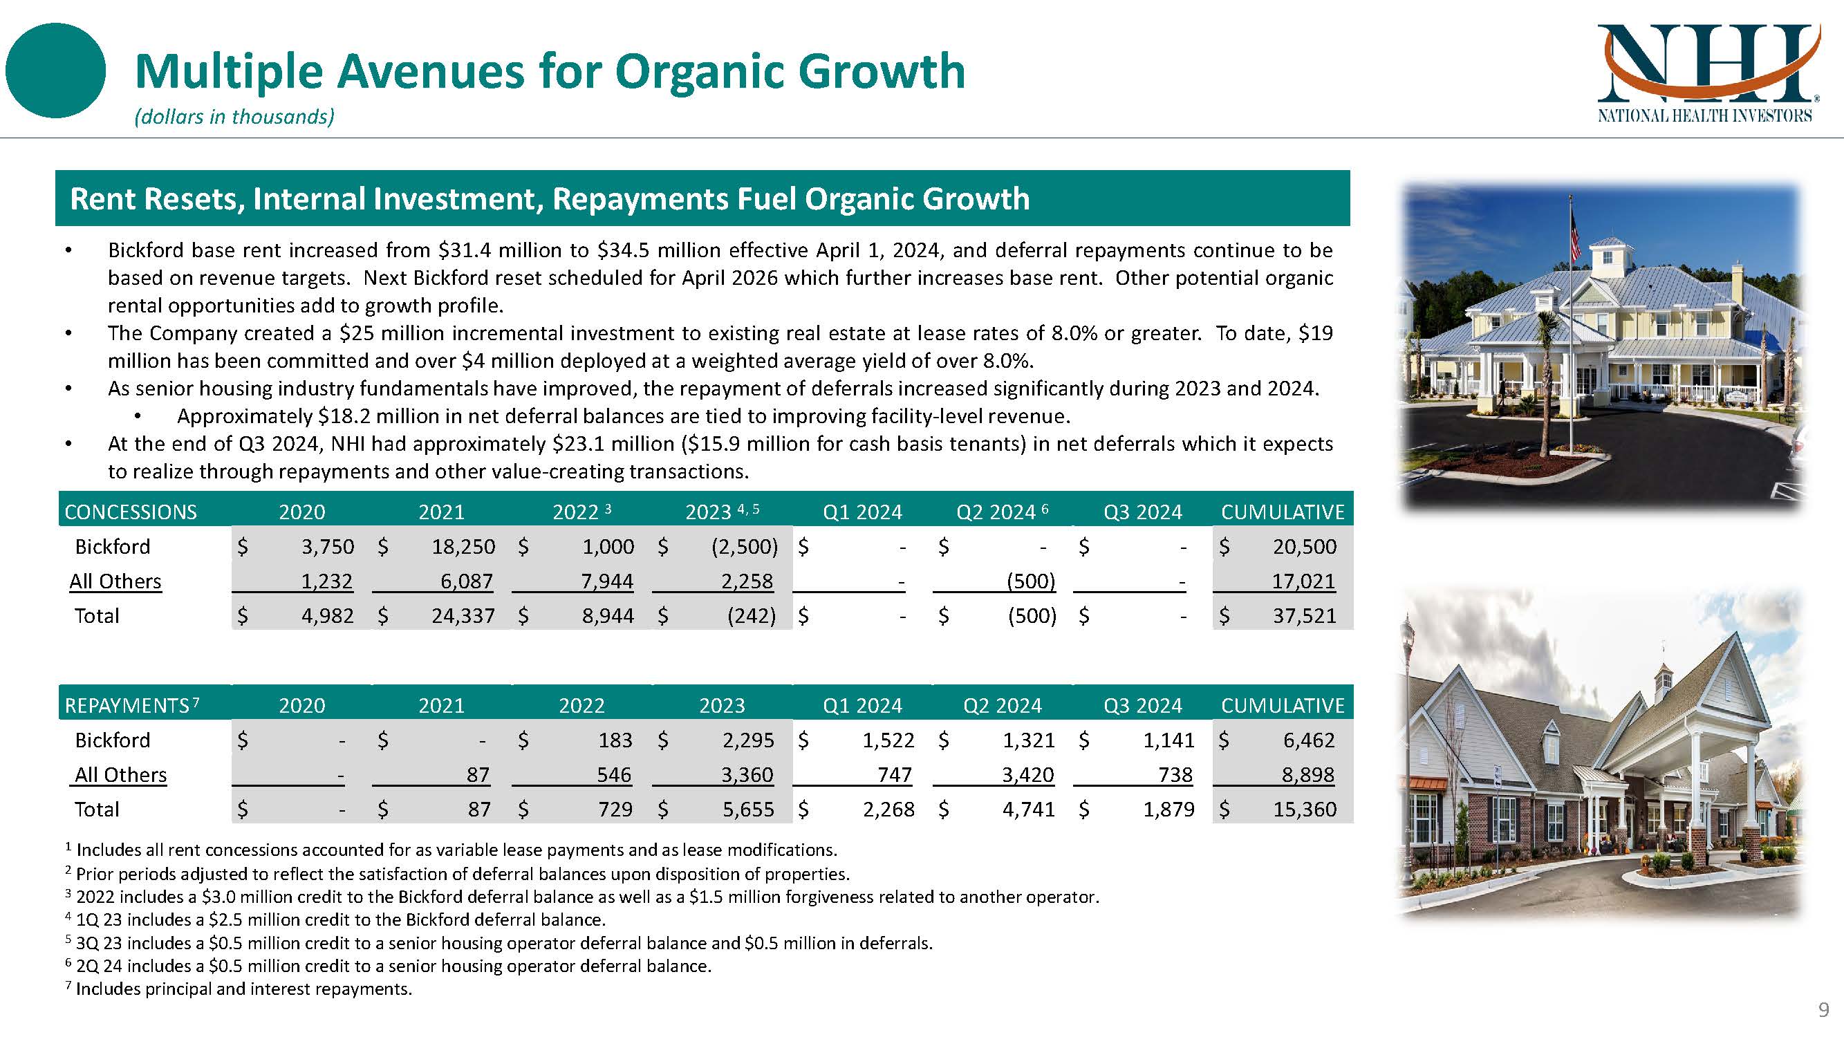Select total cumulative repayments value 15,360

click(x=1303, y=810)
